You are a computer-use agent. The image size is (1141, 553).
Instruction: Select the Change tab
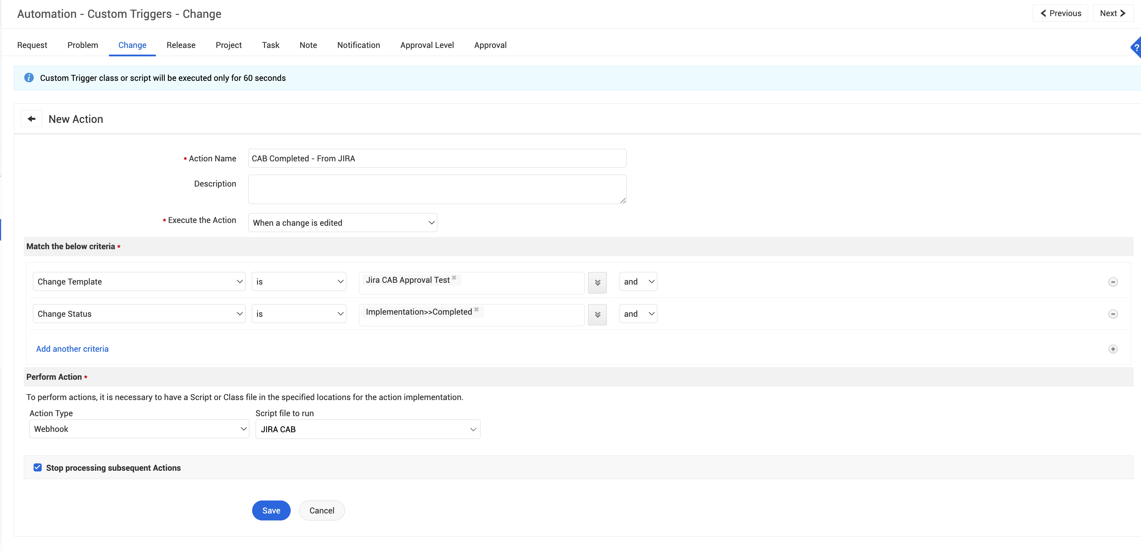[132, 45]
